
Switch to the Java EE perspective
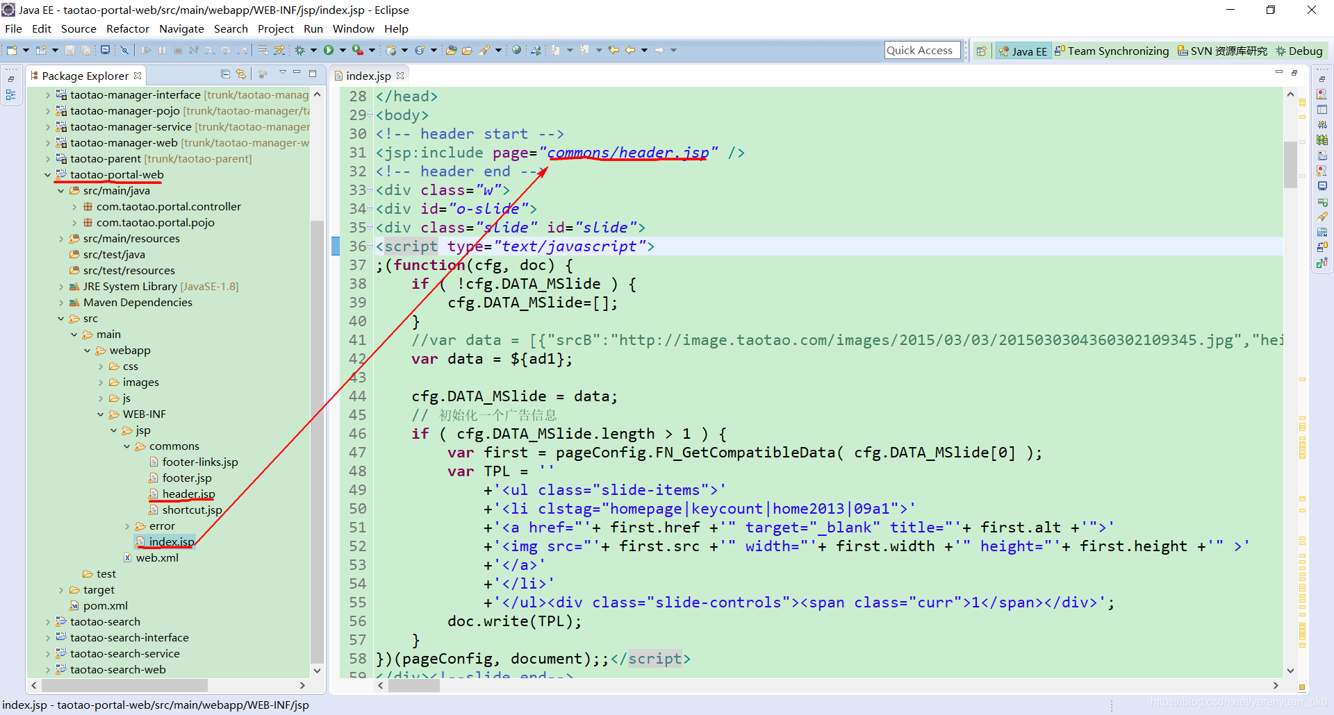(x=1023, y=51)
